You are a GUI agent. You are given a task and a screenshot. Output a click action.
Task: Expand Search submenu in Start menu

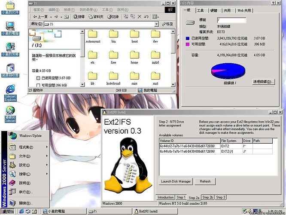tap(28, 174)
